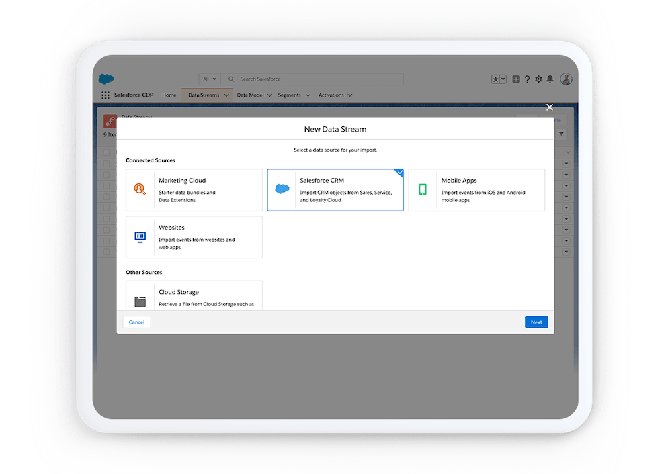Click the Salesforce cloud logo
Image resolution: width=672 pixels, height=474 pixels.
pyautogui.click(x=106, y=79)
